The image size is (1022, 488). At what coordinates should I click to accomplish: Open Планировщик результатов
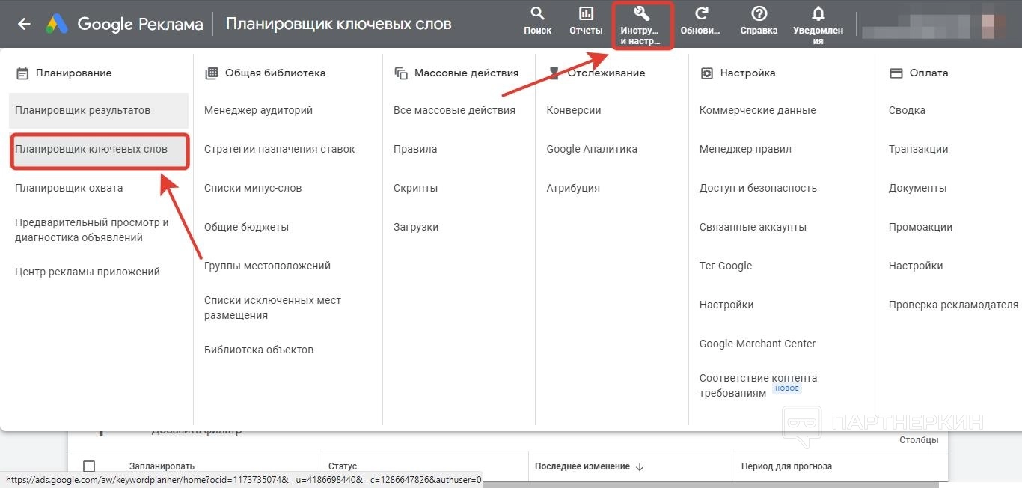tap(99, 110)
